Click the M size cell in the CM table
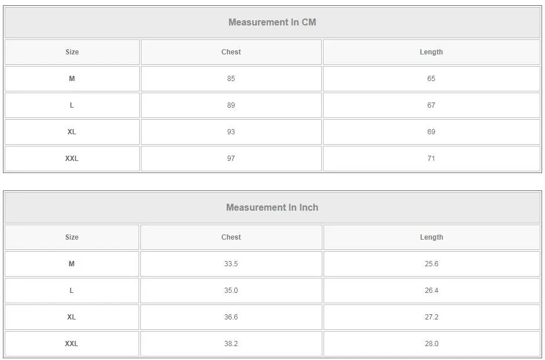Screen dimensions: 545x360 click(72, 79)
